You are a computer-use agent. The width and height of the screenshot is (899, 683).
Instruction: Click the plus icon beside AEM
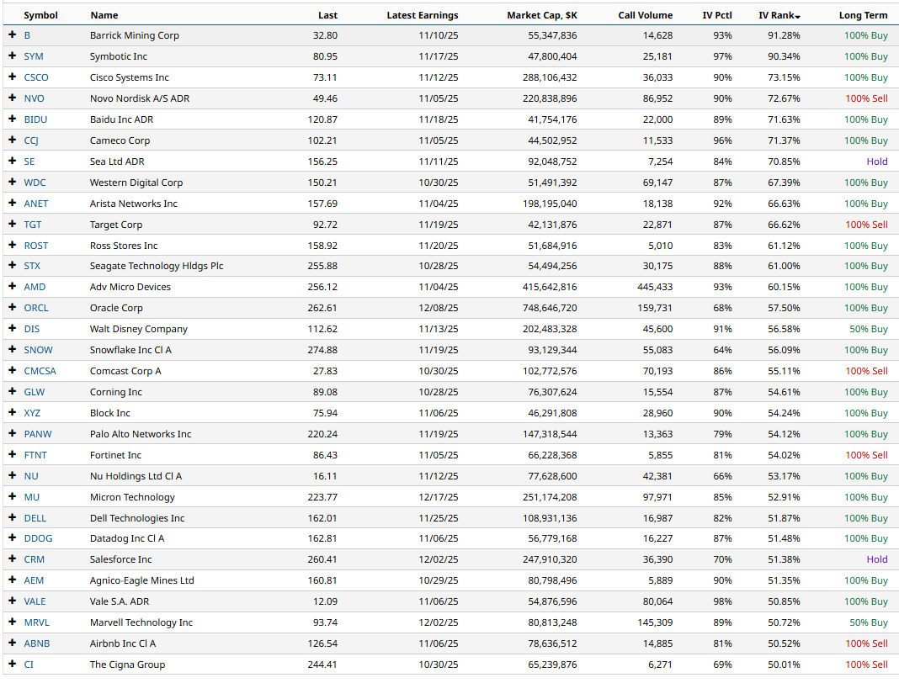pos(12,580)
